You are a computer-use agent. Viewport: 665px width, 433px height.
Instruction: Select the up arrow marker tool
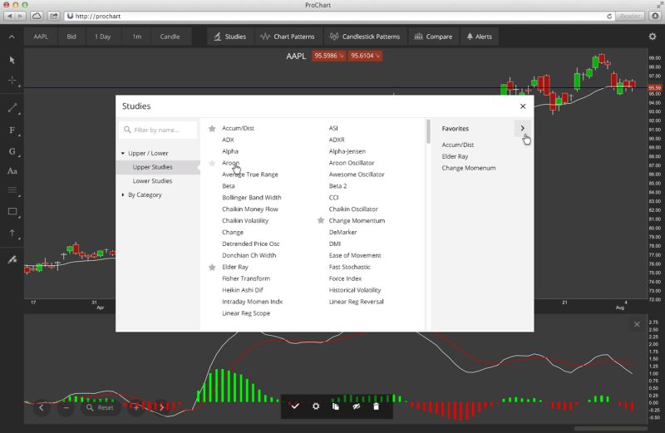click(x=12, y=233)
